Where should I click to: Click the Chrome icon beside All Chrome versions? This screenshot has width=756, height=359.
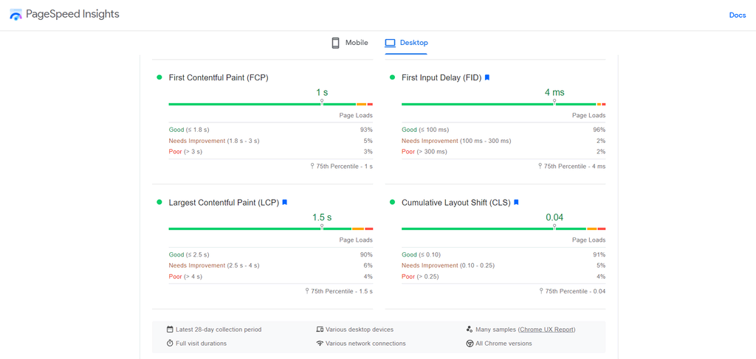(470, 344)
